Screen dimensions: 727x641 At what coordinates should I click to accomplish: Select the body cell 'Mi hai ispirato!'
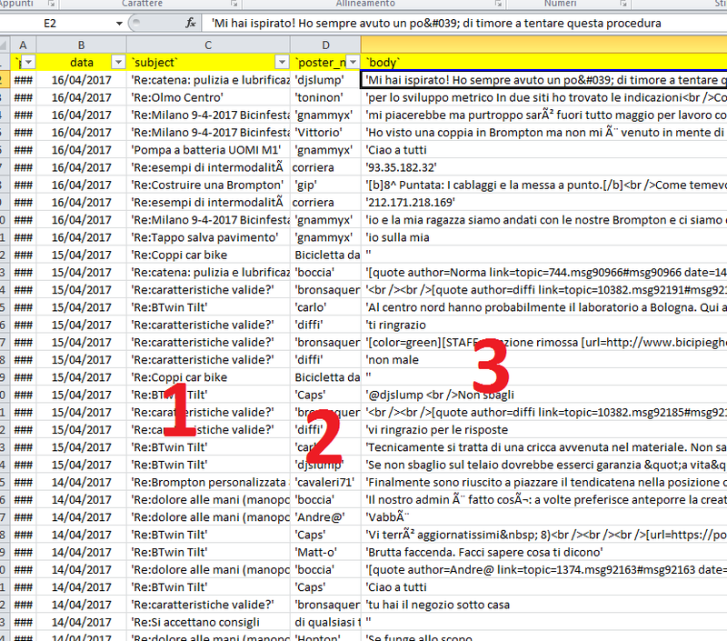point(543,80)
